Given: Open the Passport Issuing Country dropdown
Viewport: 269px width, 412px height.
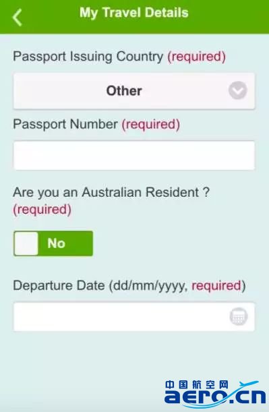Looking at the screenshot, I should tap(134, 91).
